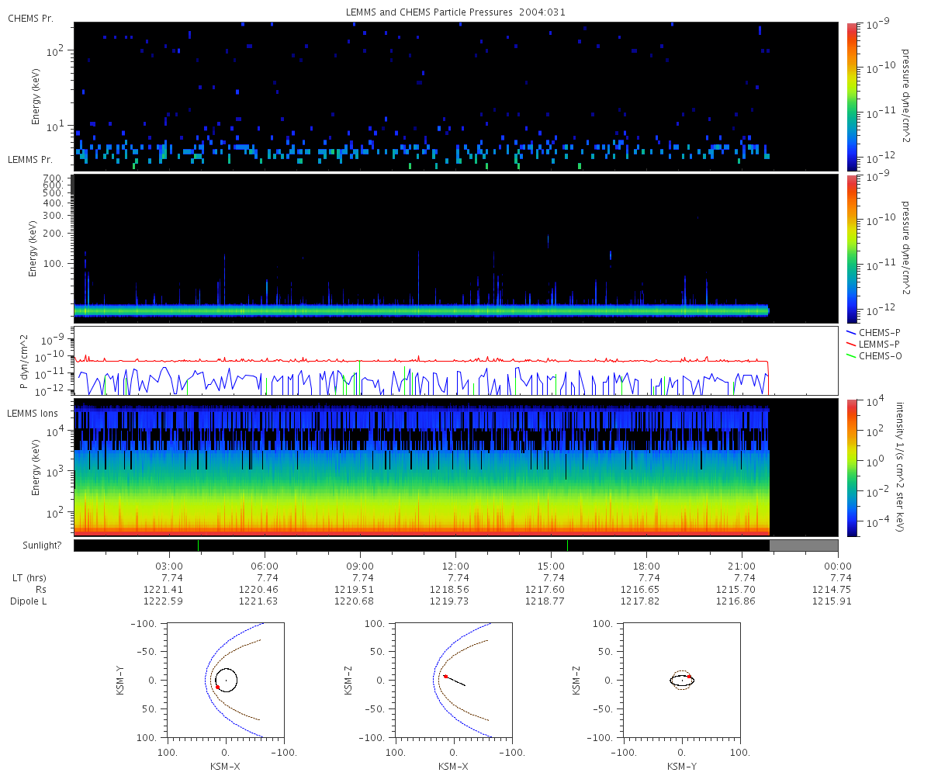
Task: Click the 'CHEMS Pr.' panel label
Action: [30, 18]
